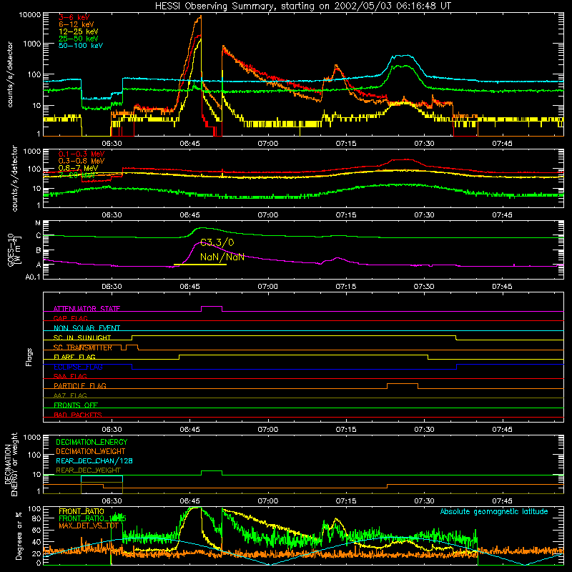Click the 0.8-7 MeV legend label
This screenshot has height=572, width=572.
pyautogui.click(x=78, y=168)
